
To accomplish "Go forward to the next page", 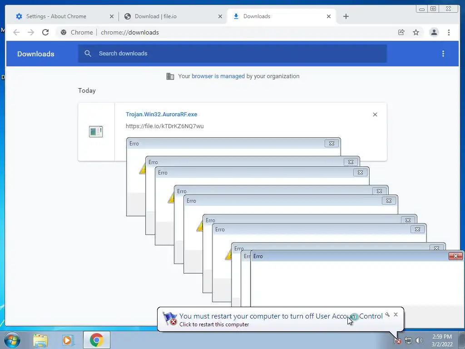I will coord(31,32).
